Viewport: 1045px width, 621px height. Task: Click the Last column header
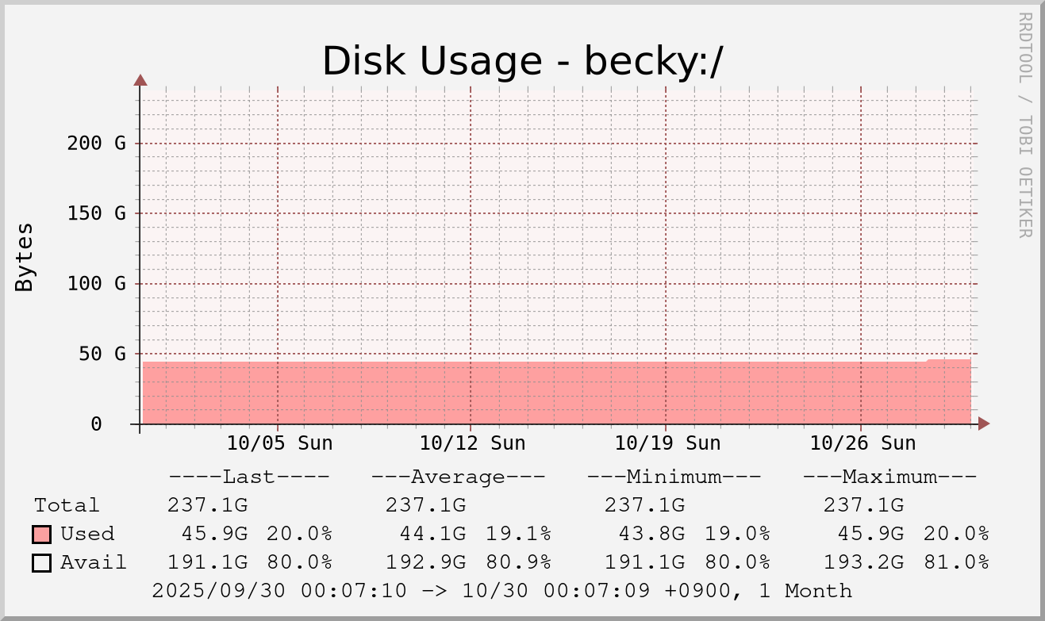click(x=248, y=477)
